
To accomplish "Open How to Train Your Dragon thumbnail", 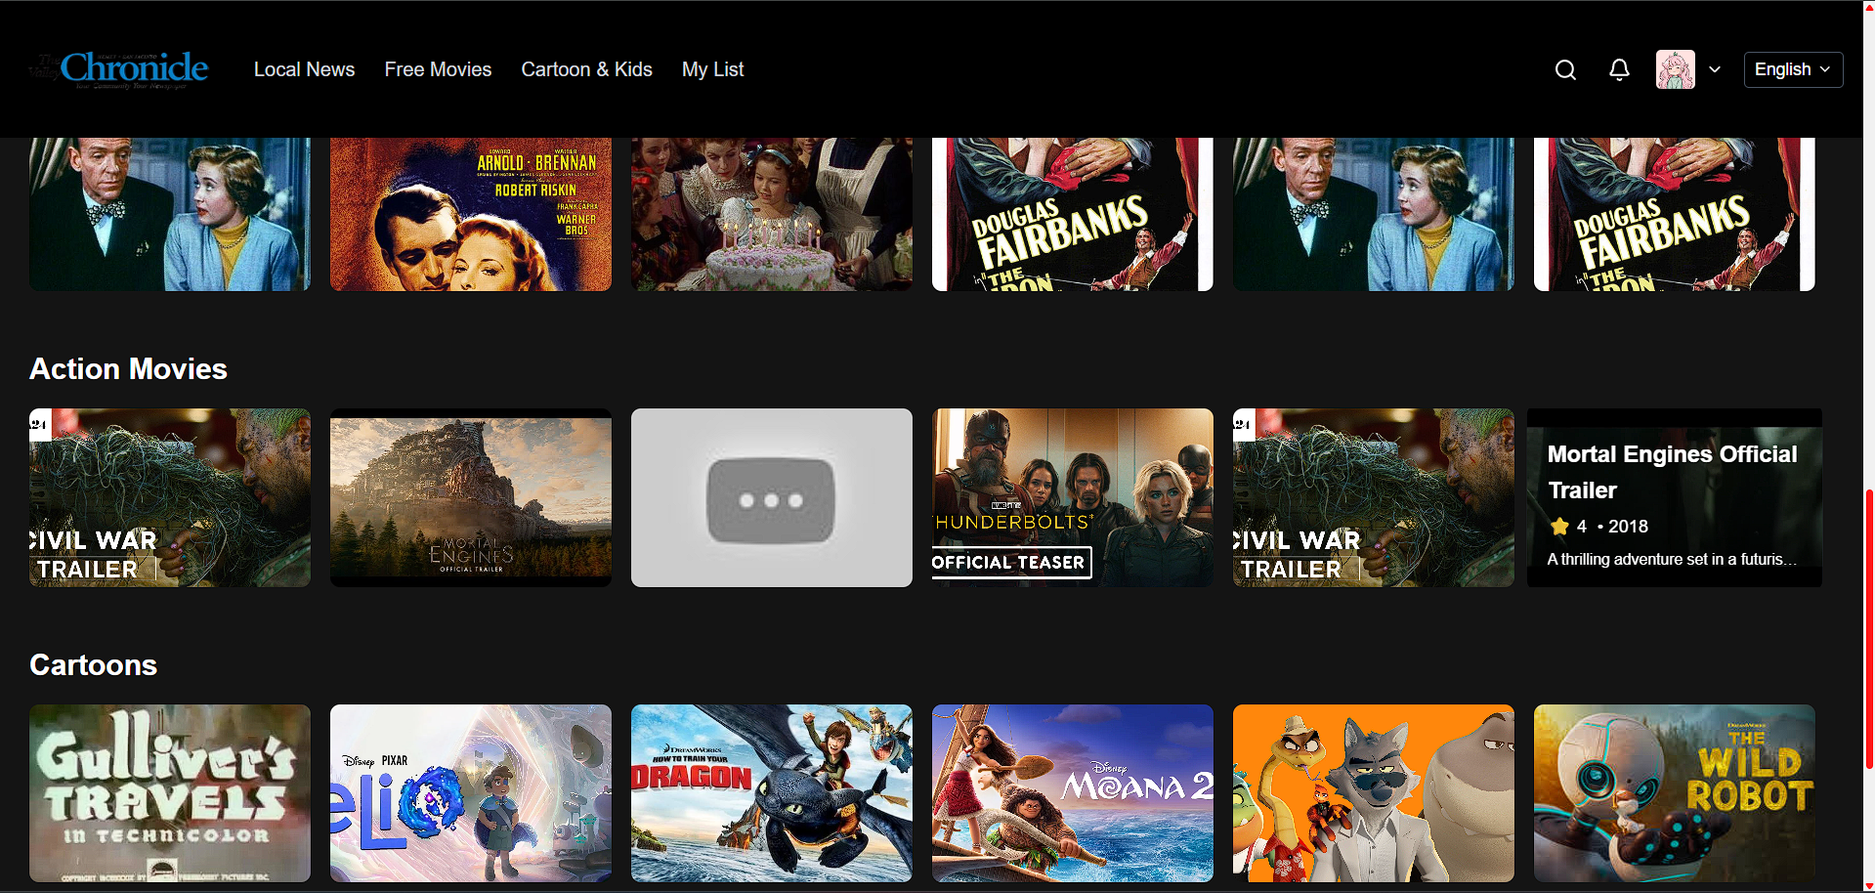I will pyautogui.click(x=772, y=793).
